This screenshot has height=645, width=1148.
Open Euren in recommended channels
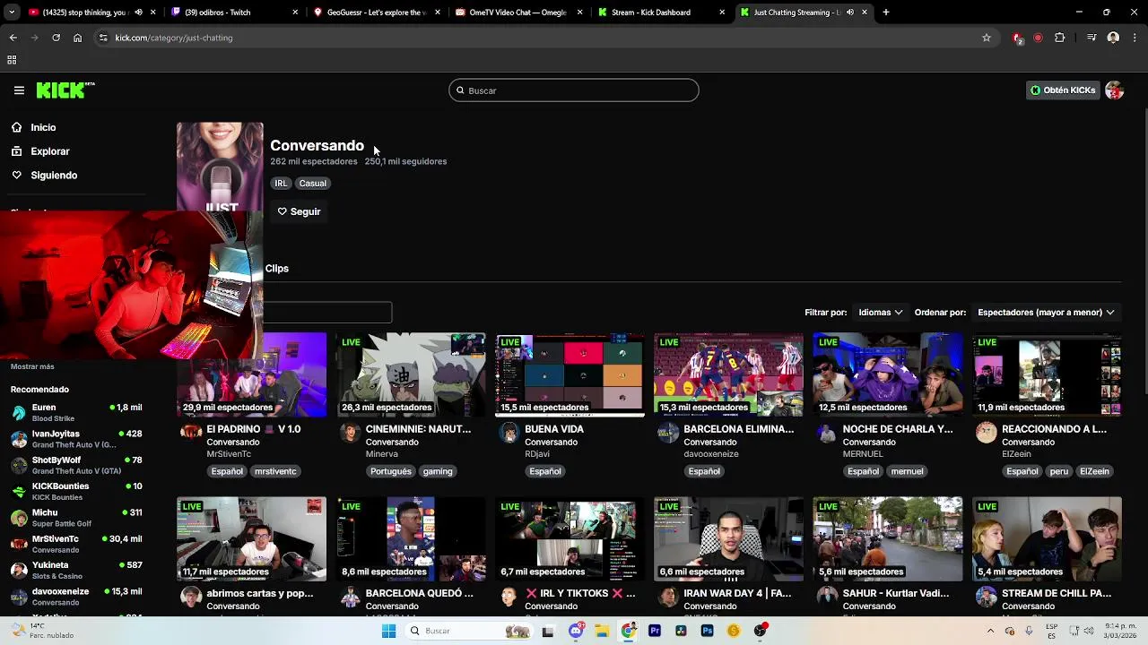coord(76,412)
